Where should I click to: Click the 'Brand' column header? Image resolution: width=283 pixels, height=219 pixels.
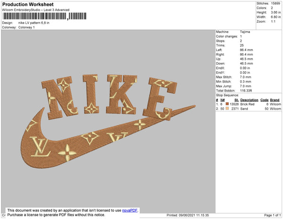click(x=275, y=100)
